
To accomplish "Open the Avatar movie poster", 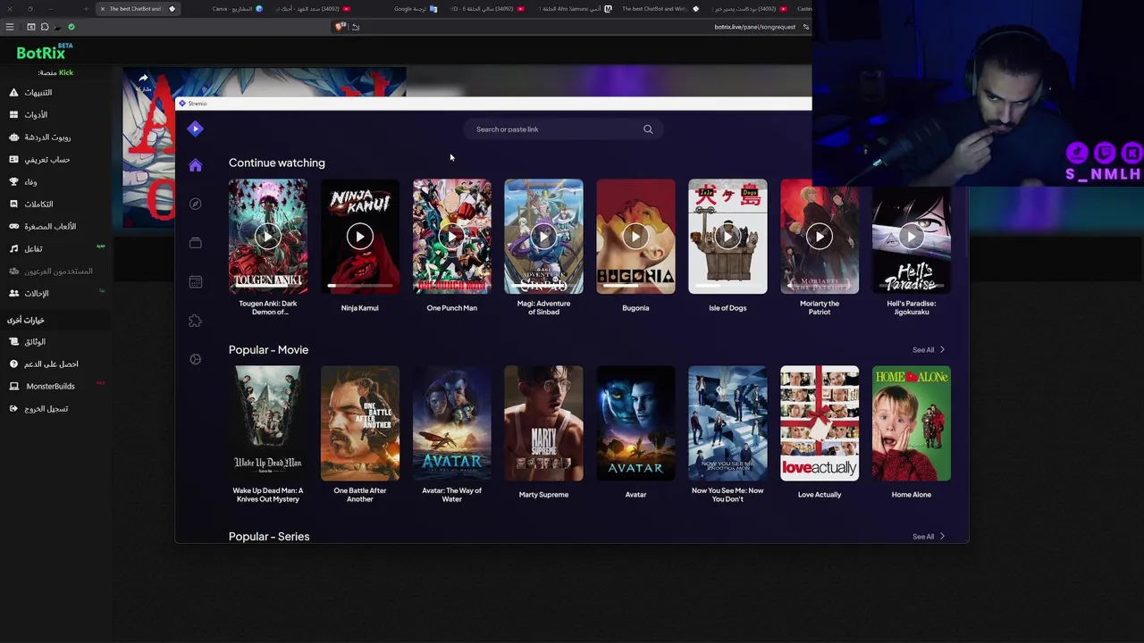I will (635, 423).
